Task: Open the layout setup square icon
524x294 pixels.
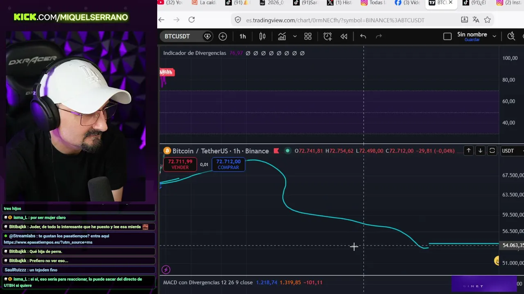Action: tap(447, 36)
